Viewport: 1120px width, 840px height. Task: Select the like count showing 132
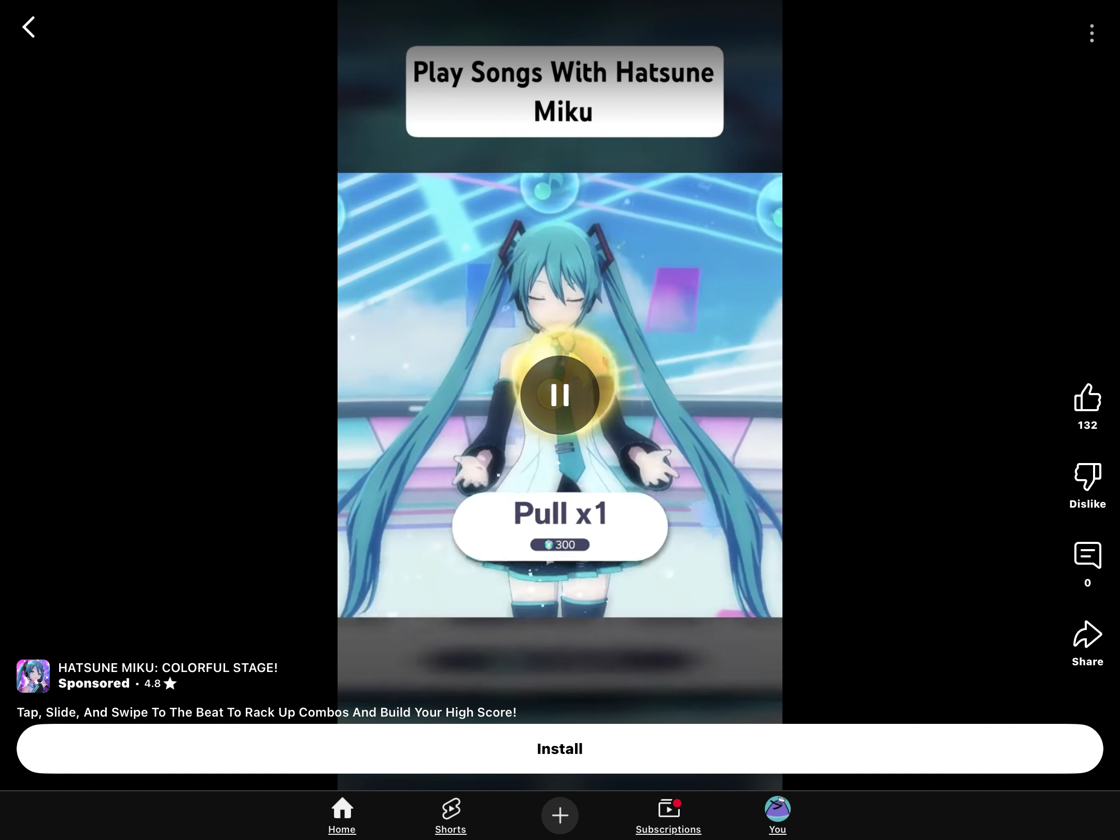point(1087,425)
